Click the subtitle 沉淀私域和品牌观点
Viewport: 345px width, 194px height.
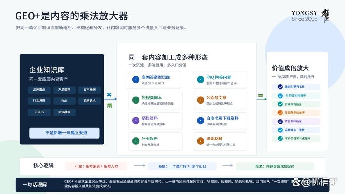[x=220, y=104]
